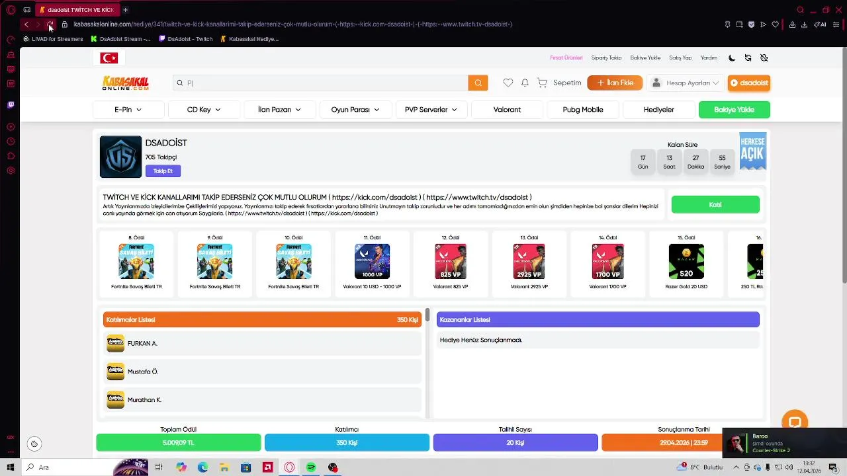The height and width of the screenshot is (476, 847).
Task: Click the orange İlan Ekle button
Action: pos(615,83)
